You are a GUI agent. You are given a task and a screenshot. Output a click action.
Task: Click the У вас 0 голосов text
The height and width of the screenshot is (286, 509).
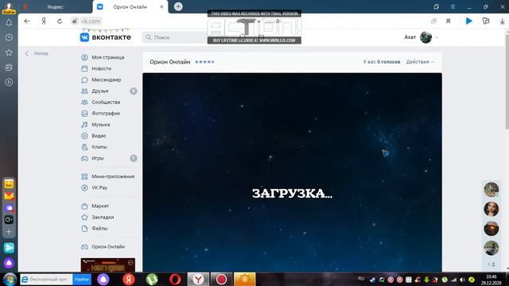click(382, 62)
